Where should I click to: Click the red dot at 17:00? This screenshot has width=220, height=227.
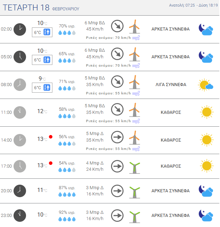51,163
